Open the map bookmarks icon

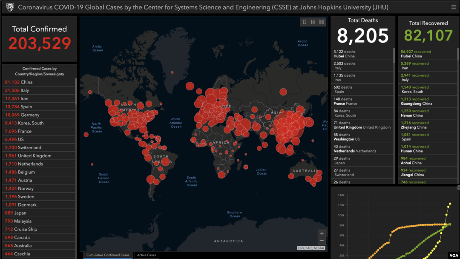[x=305, y=22]
